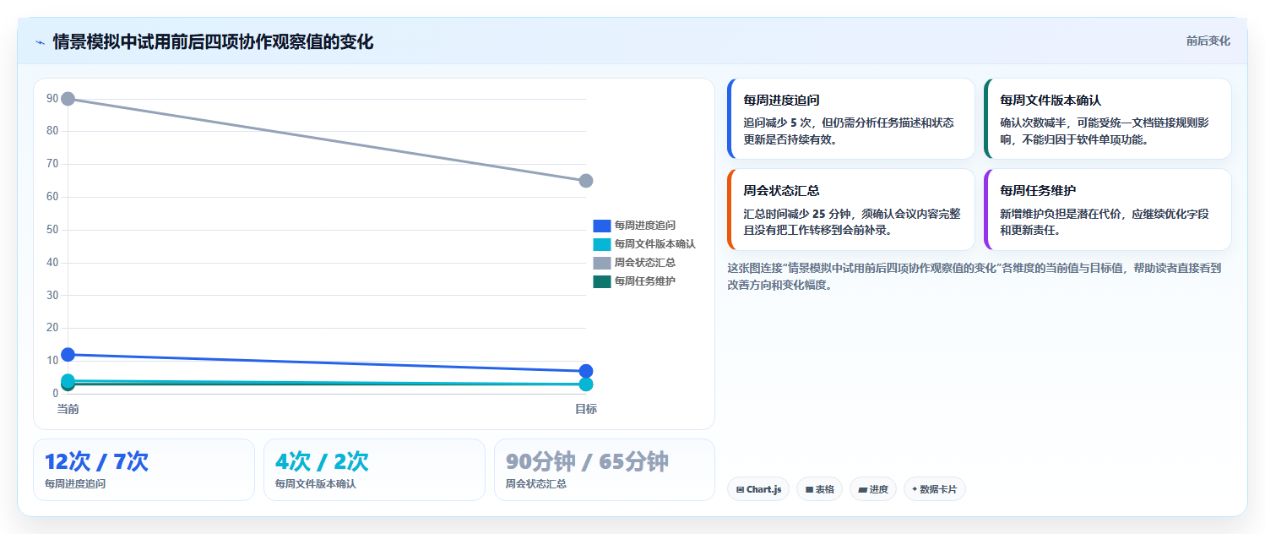Click the sparkle icon in the 数据卡片 chip
Viewport: 1265px width, 534px height.
point(915,489)
